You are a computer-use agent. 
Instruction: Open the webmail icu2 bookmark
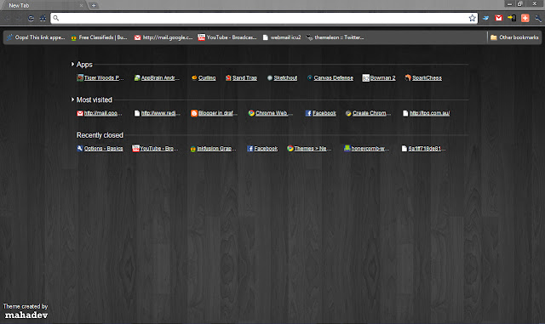point(282,37)
